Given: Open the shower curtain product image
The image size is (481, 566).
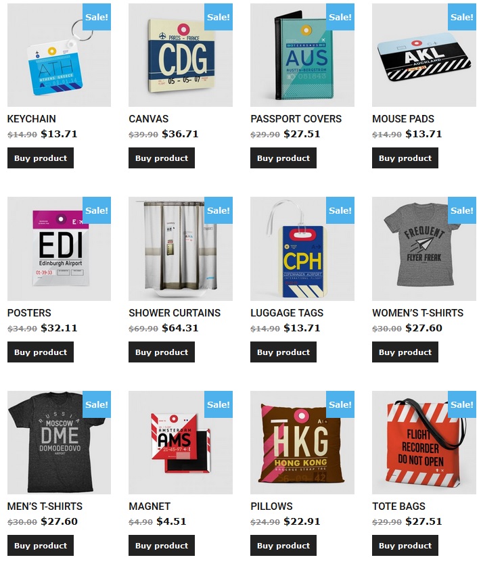Looking at the screenshot, I should [x=181, y=249].
